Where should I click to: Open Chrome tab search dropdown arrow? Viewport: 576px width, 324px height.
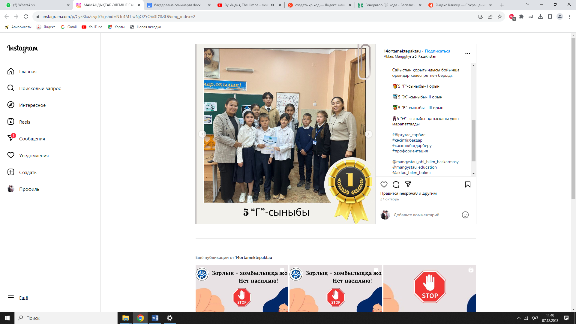[x=527, y=4]
